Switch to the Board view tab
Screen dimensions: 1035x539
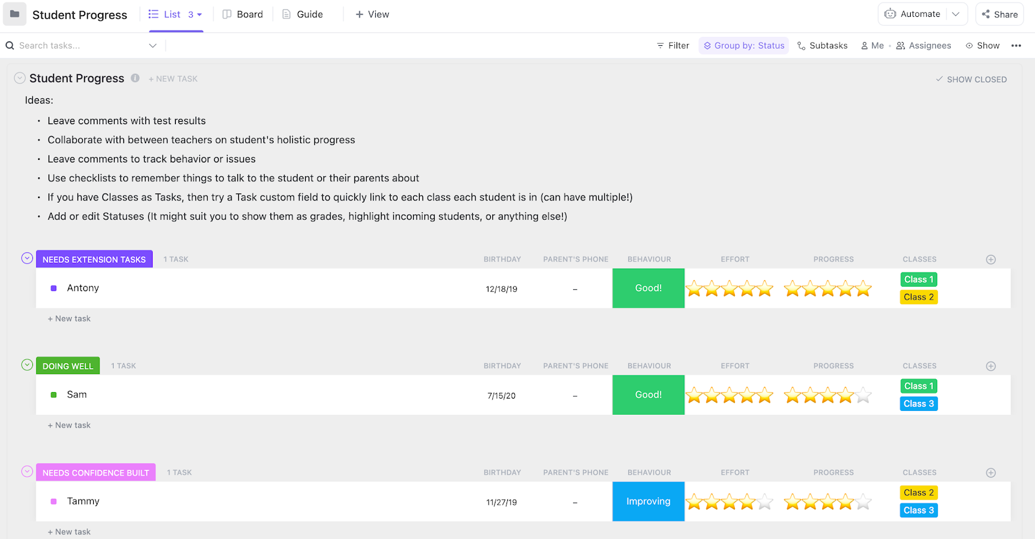coord(243,14)
